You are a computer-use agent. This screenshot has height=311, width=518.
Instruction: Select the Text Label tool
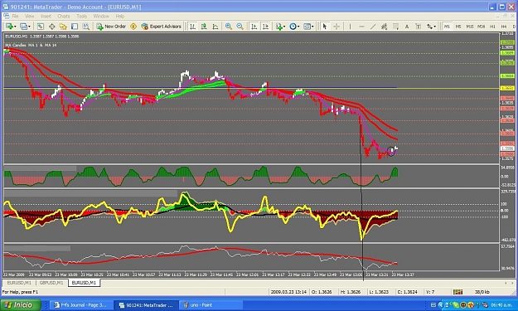(x=418, y=26)
